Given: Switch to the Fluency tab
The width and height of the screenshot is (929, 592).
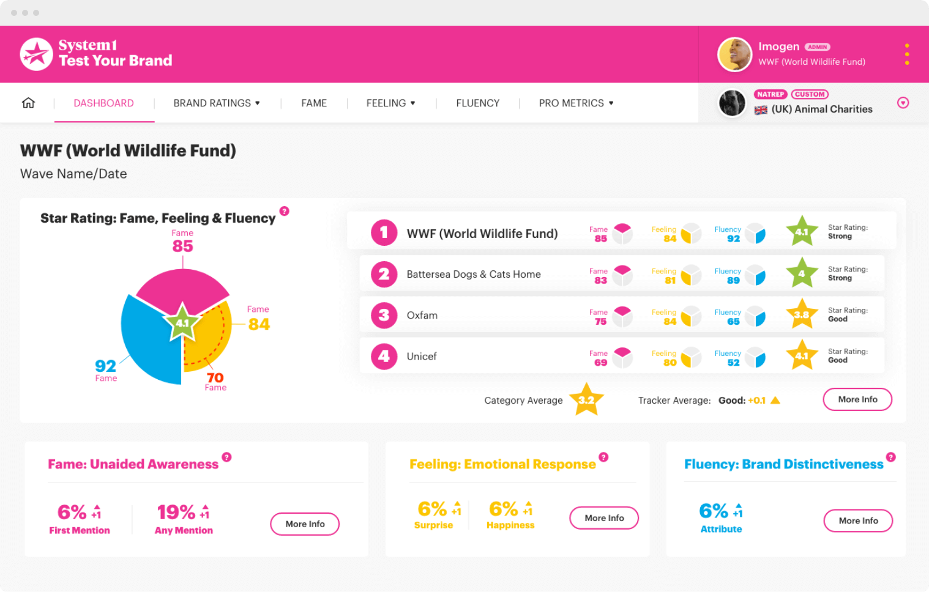Looking at the screenshot, I should tap(478, 103).
